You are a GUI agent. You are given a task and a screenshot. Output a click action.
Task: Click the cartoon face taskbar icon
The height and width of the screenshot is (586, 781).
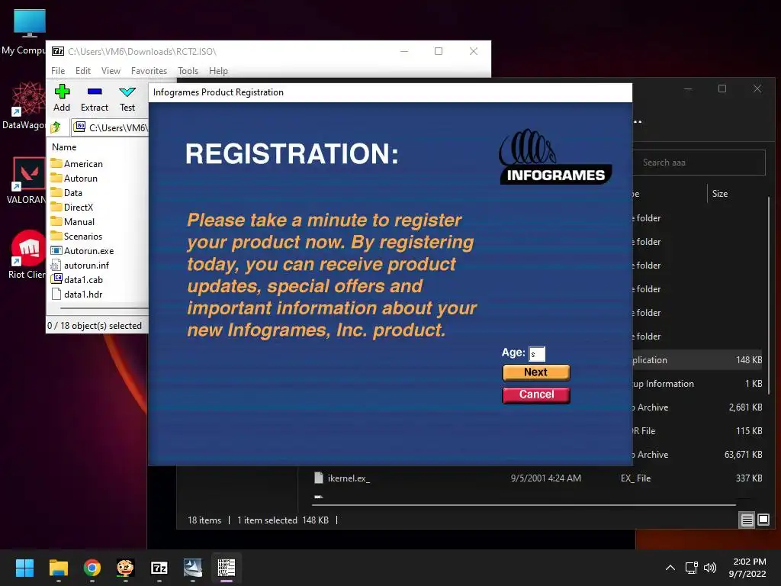click(126, 568)
